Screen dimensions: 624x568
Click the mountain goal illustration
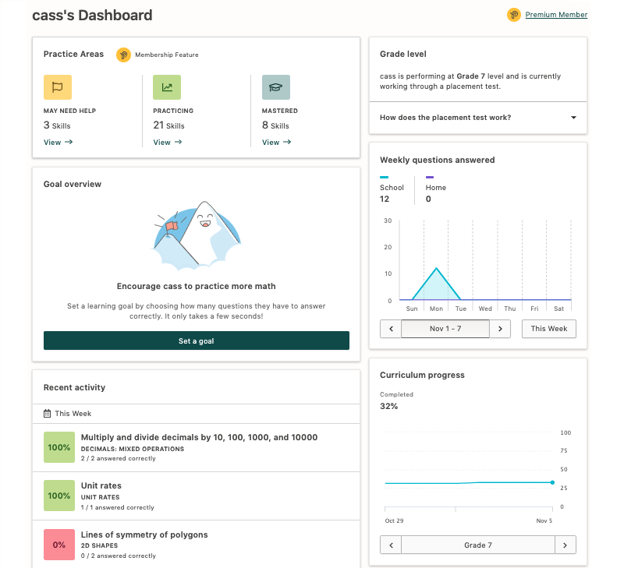tap(197, 236)
